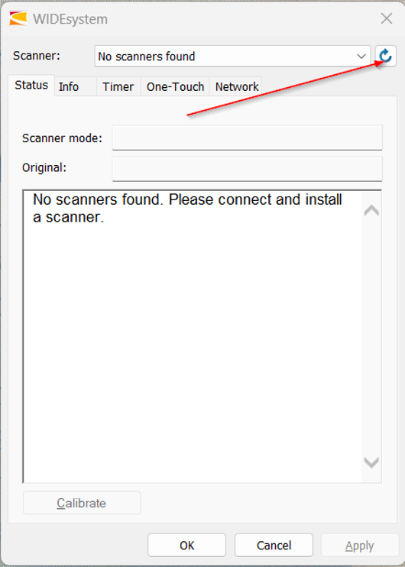
Task: Go to the Network tab
Action: point(236,87)
